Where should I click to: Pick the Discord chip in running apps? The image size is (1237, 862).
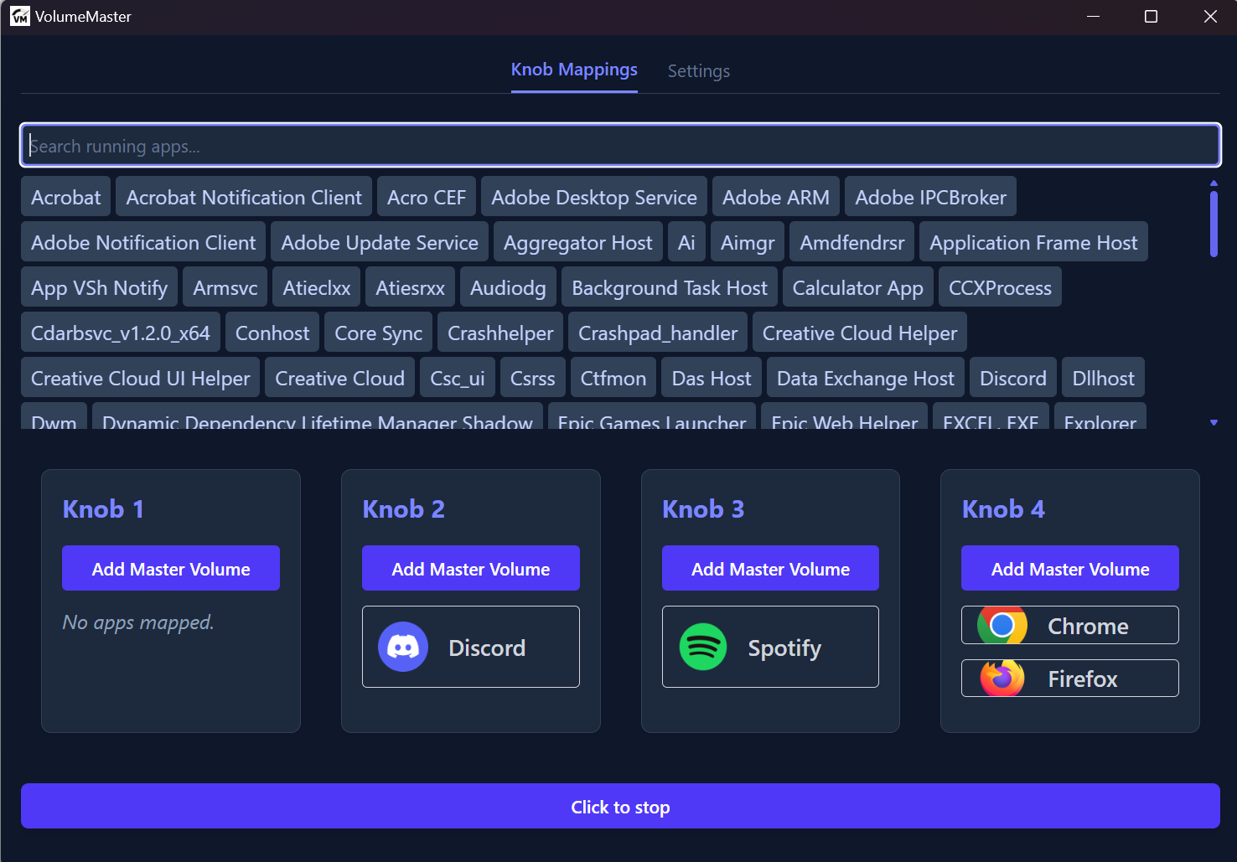coord(1012,379)
